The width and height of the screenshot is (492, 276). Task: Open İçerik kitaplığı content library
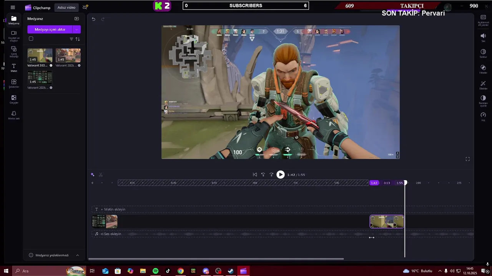tap(14, 52)
